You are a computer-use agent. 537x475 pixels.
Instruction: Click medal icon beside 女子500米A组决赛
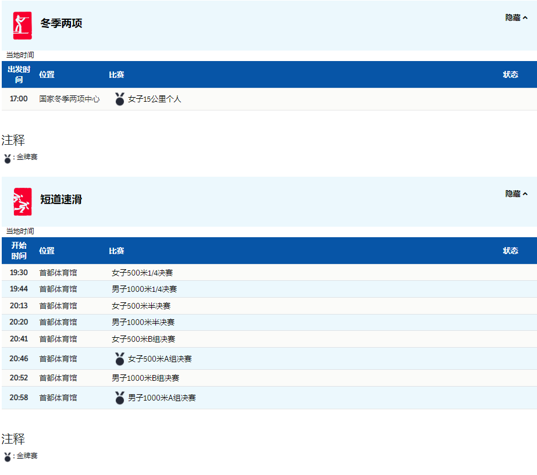click(120, 359)
